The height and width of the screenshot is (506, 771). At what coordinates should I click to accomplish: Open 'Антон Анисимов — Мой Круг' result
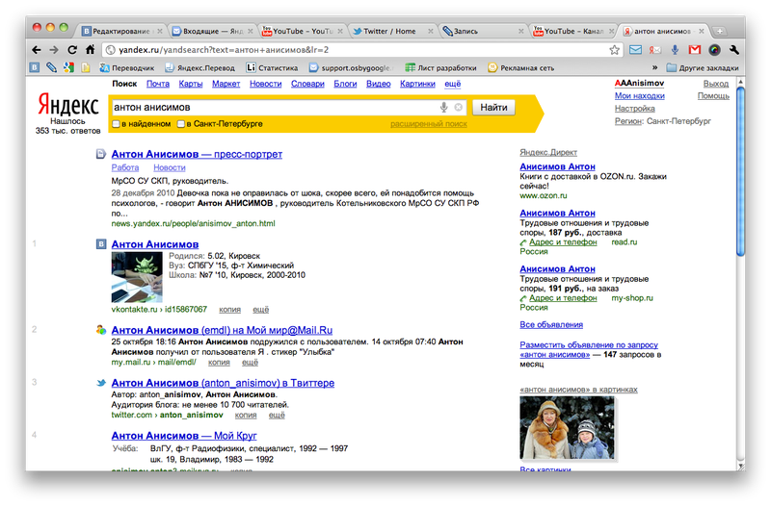(x=184, y=436)
